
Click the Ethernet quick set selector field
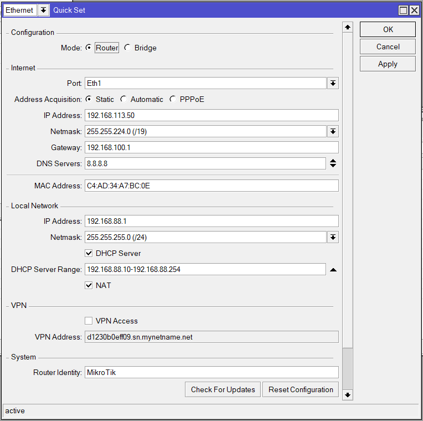click(x=20, y=11)
